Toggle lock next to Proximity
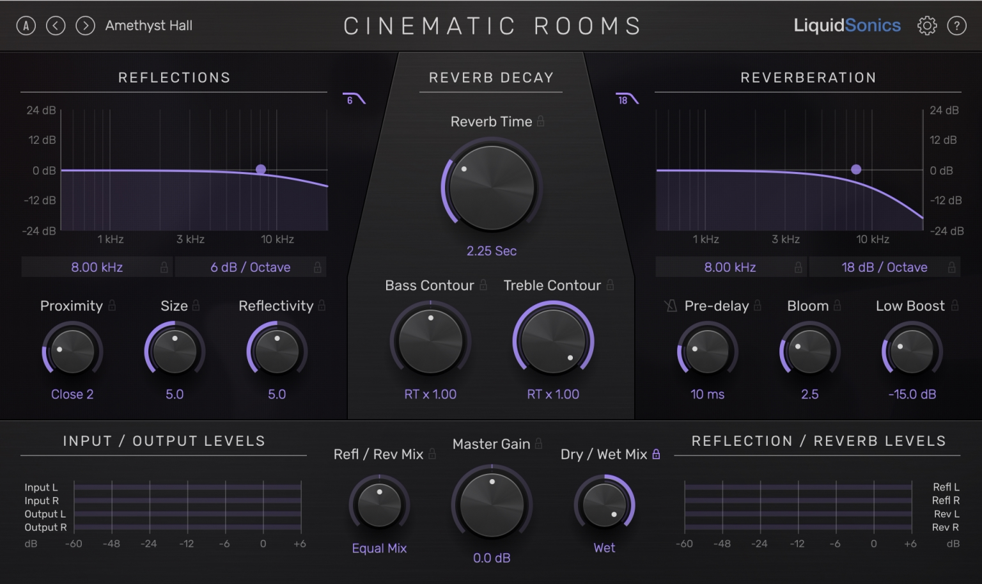Viewport: 982px width, 584px height. (112, 305)
